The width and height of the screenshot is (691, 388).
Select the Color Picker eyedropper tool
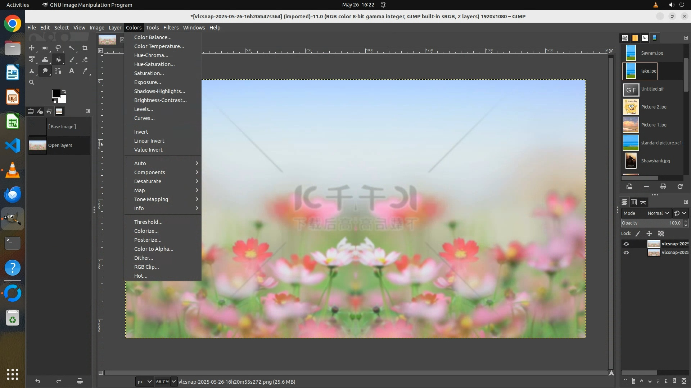pyautogui.click(x=85, y=71)
